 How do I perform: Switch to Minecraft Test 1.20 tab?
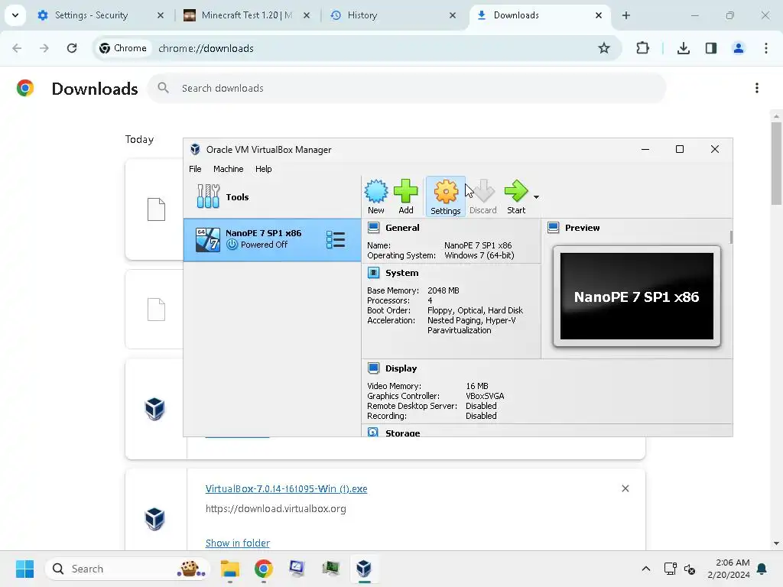pyautogui.click(x=247, y=15)
